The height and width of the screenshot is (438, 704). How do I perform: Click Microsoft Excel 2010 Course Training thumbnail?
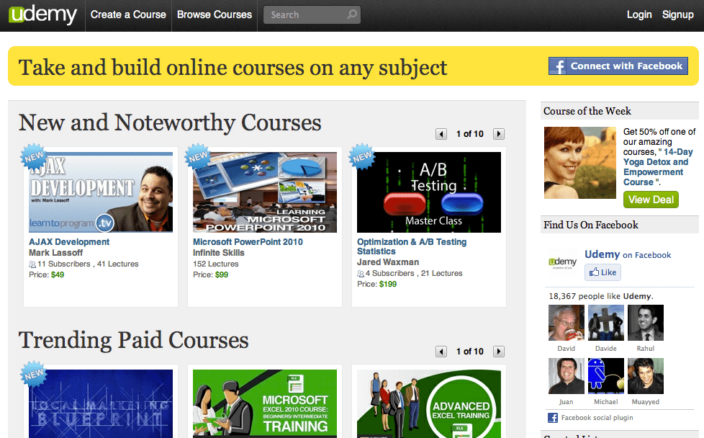coord(265,403)
